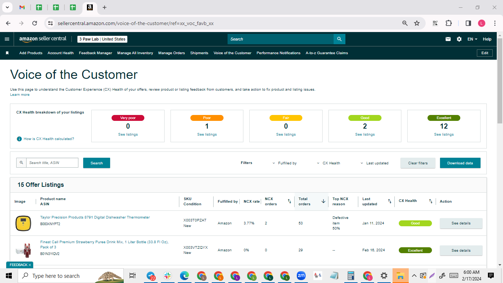Sort by Total orders down arrow
Screen dimensions: 503x283
coord(323,201)
